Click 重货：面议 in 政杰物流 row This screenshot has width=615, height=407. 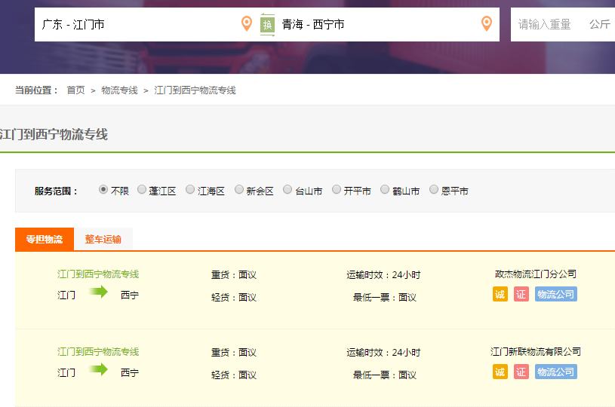pos(234,275)
